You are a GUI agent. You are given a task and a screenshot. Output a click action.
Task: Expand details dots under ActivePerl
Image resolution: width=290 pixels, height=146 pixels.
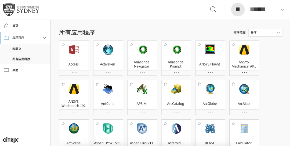(108, 73)
